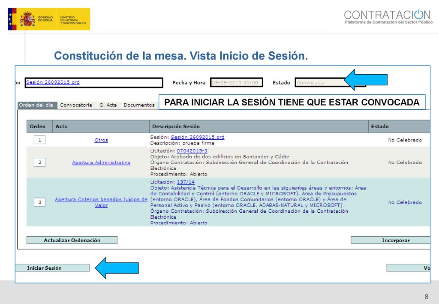Open the Sesión 26092015 ord link in session field

53,82
